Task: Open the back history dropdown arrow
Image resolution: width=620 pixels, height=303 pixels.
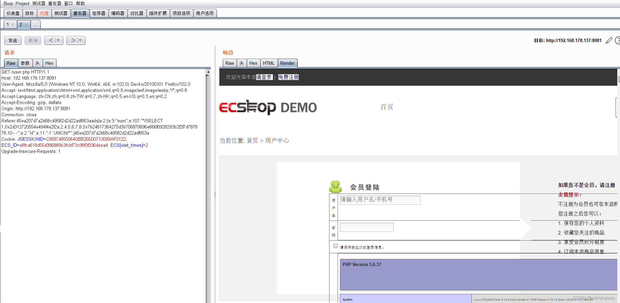Action: click(59, 40)
